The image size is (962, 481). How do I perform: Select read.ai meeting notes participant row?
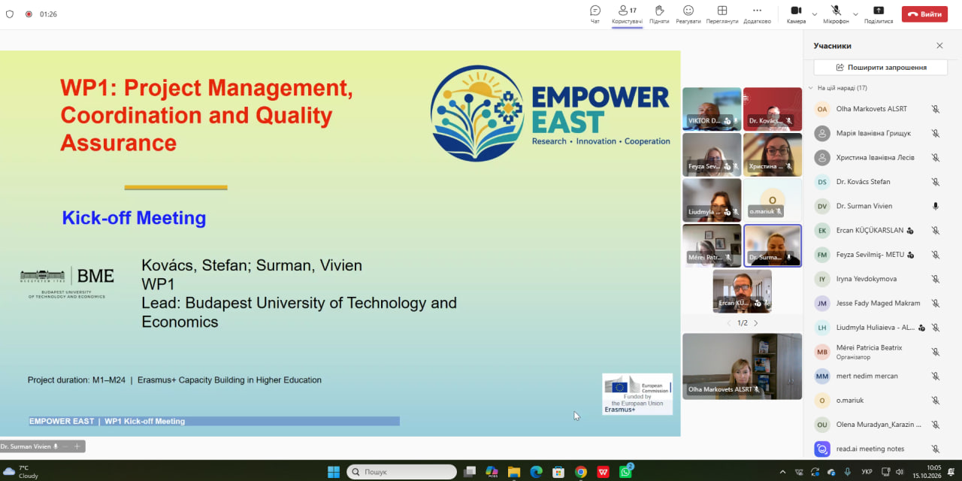877,449
